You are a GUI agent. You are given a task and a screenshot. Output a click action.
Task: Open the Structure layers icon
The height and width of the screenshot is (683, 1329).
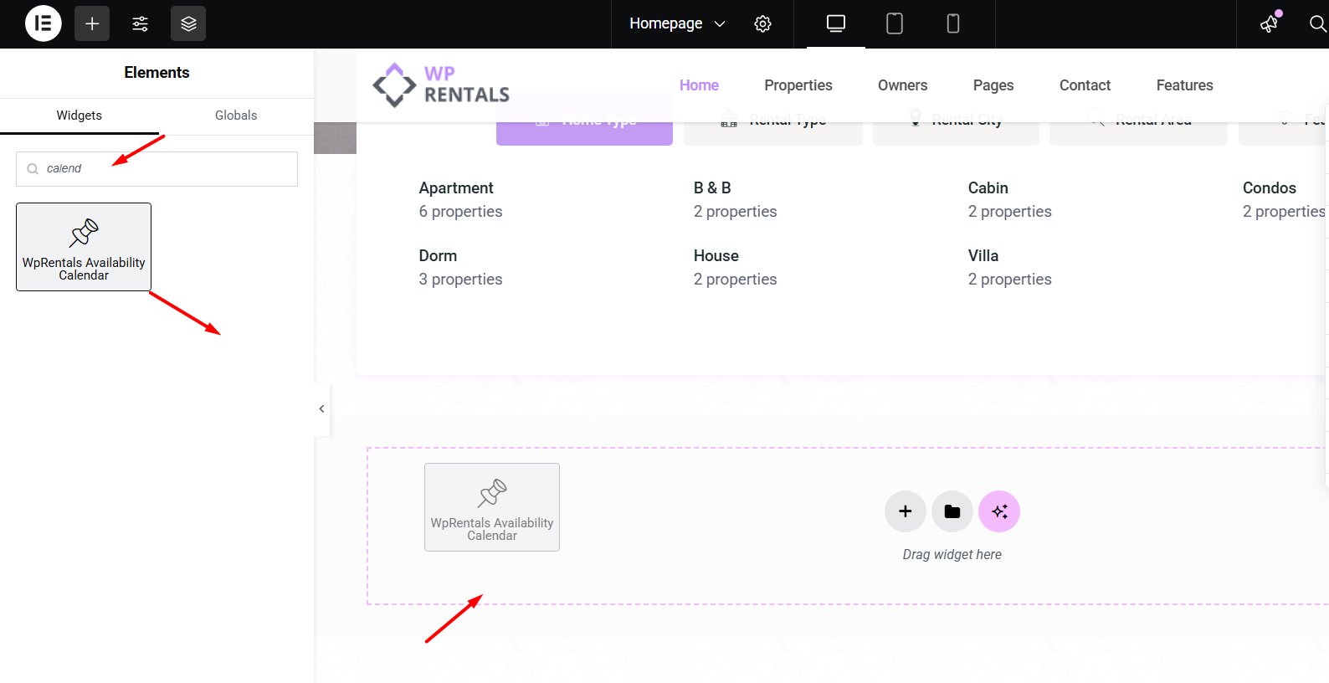coord(188,23)
